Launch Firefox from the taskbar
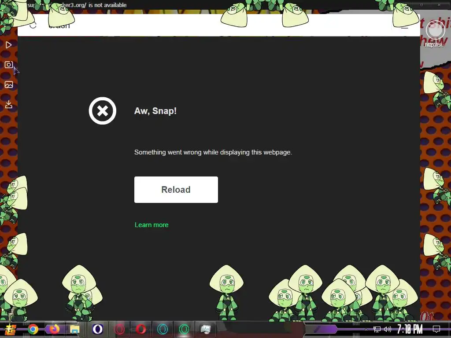 [x=54, y=329]
